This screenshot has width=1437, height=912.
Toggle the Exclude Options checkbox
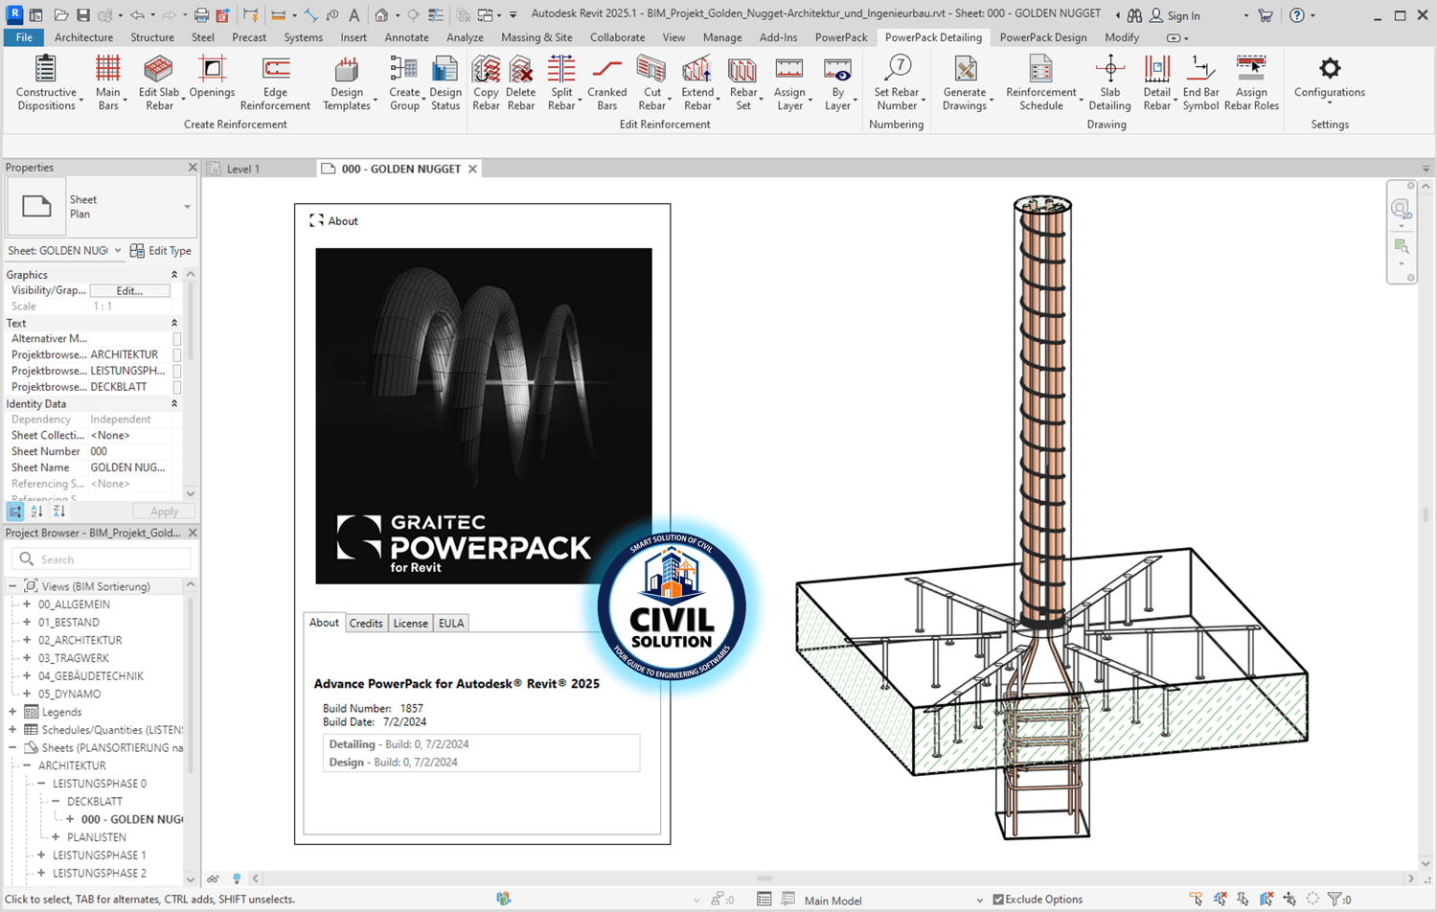(x=998, y=900)
